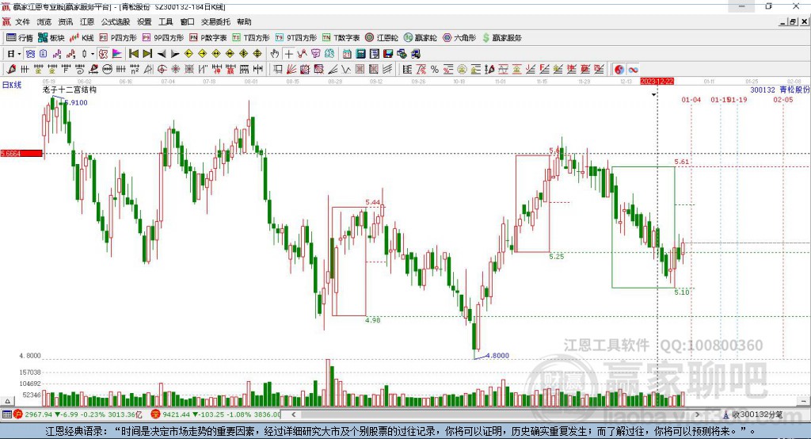Open the T四方形 tool
Image resolution: width=811 pixels, height=439 pixels.
click(x=251, y=38)
